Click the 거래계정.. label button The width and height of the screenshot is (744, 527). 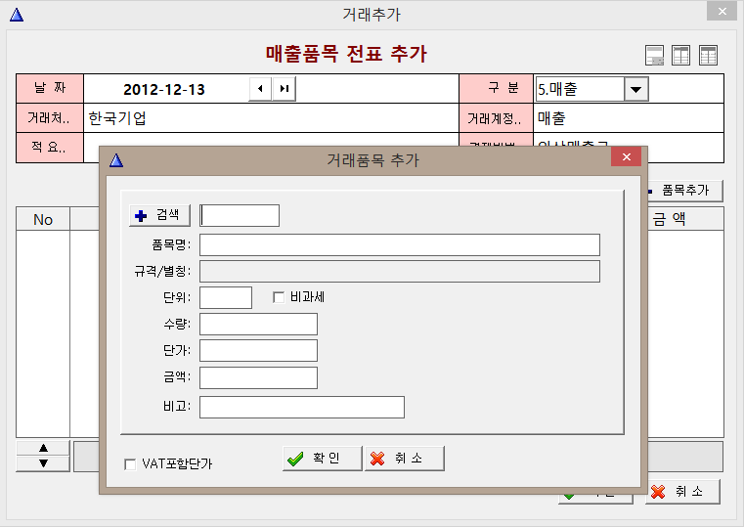(x=496, y=117)
